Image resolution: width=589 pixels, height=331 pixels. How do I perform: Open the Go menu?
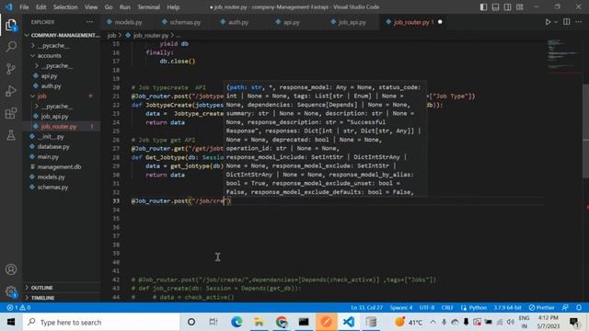[x=109, y=7]
